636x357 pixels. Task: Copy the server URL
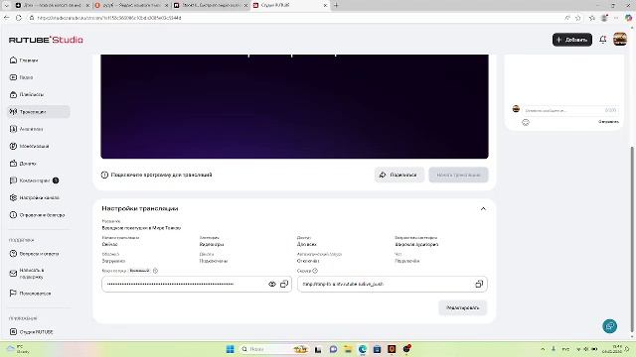click(479, 285)
